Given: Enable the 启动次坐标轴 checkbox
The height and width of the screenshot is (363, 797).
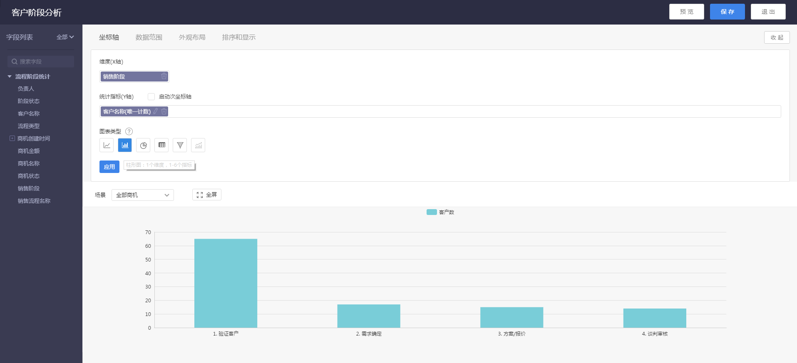Looking at the screenshot, I should 151,97.
